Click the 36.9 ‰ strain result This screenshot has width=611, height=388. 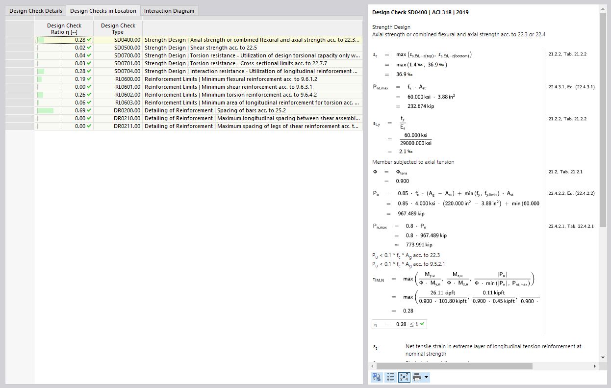click(x=404, y=74)
